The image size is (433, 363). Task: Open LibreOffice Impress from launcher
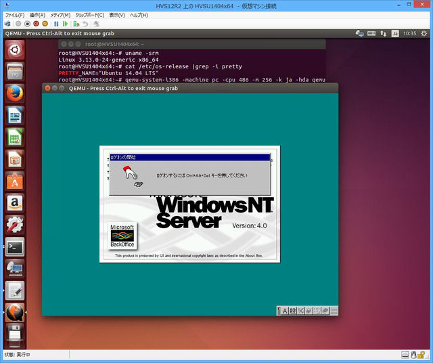click(15, 159)
